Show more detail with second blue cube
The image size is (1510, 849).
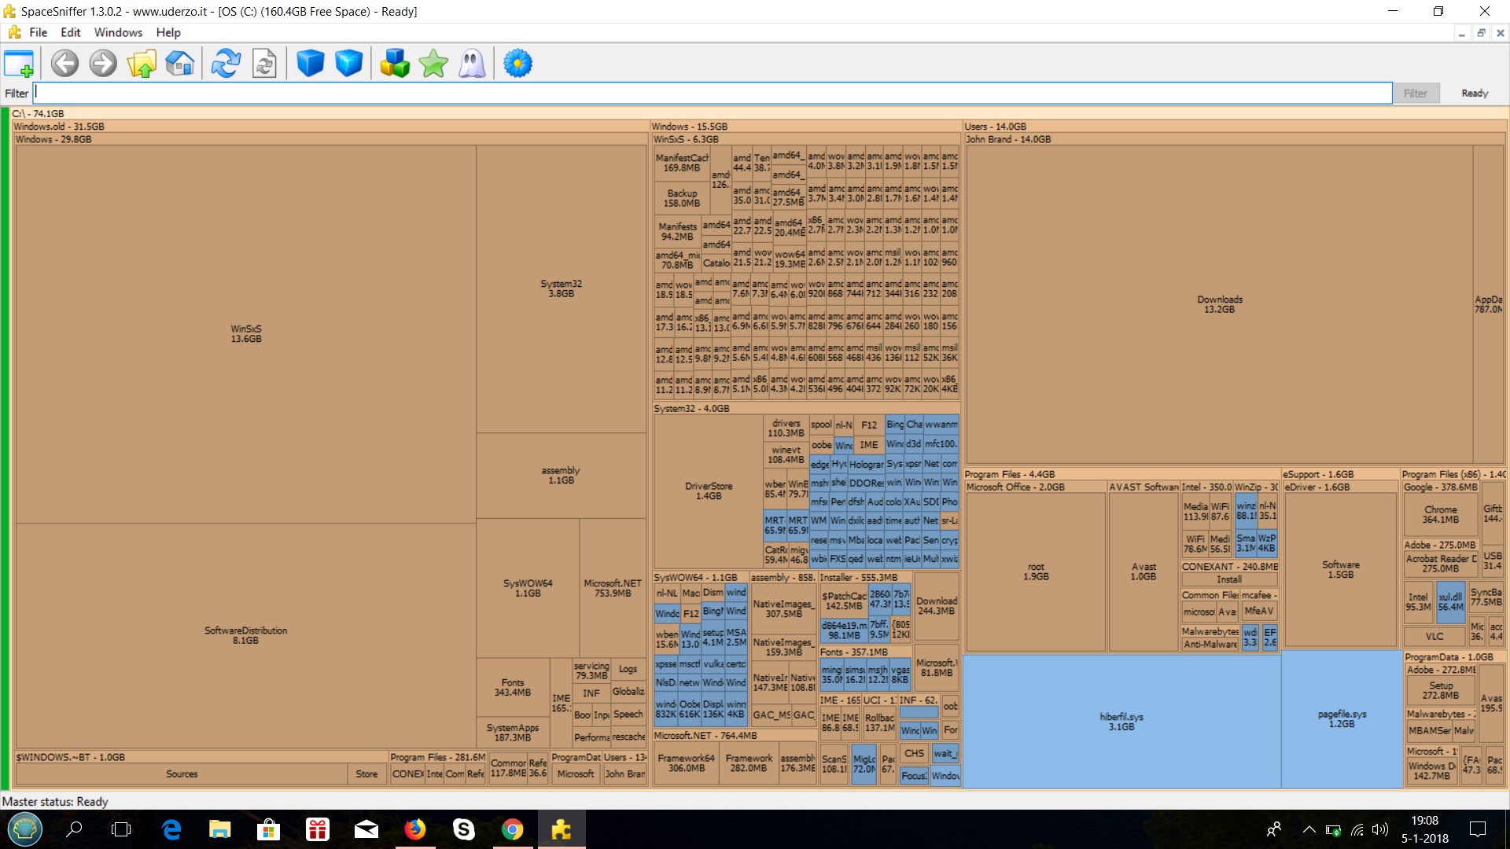pyautogui.click(x=348, y=64)
